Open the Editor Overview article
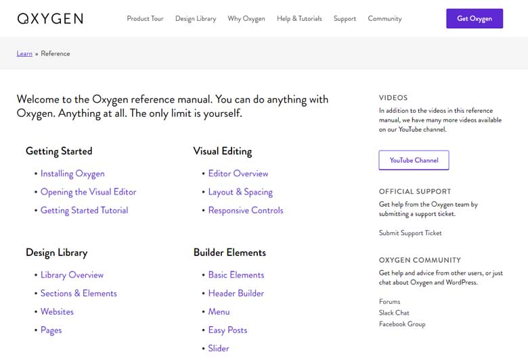528x360 pixels. point(238,174)
